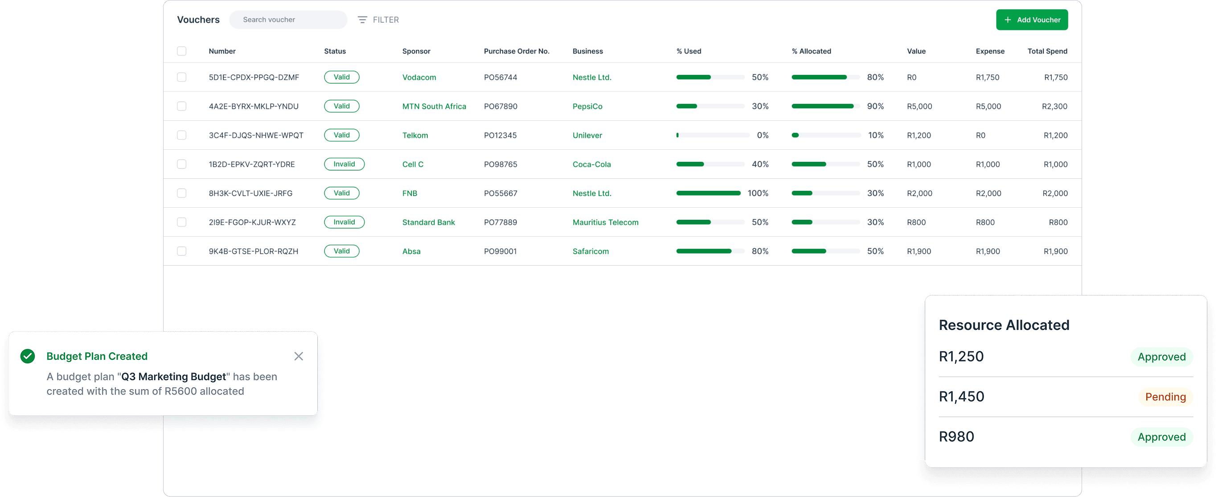This screenshot has width=1218, height=497.
Task: Click the green success checkmark icon
Action: tap(28, 356)
